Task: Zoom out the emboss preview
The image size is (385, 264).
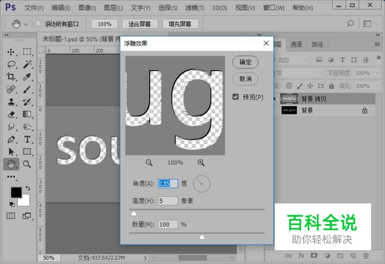Action: pyautogui.click(x=149, y=162)
